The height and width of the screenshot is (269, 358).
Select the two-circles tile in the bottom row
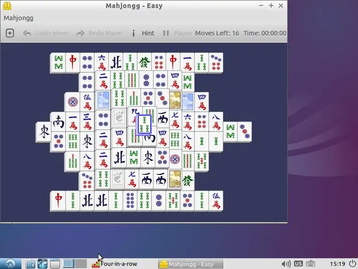[x=159, y=200]
